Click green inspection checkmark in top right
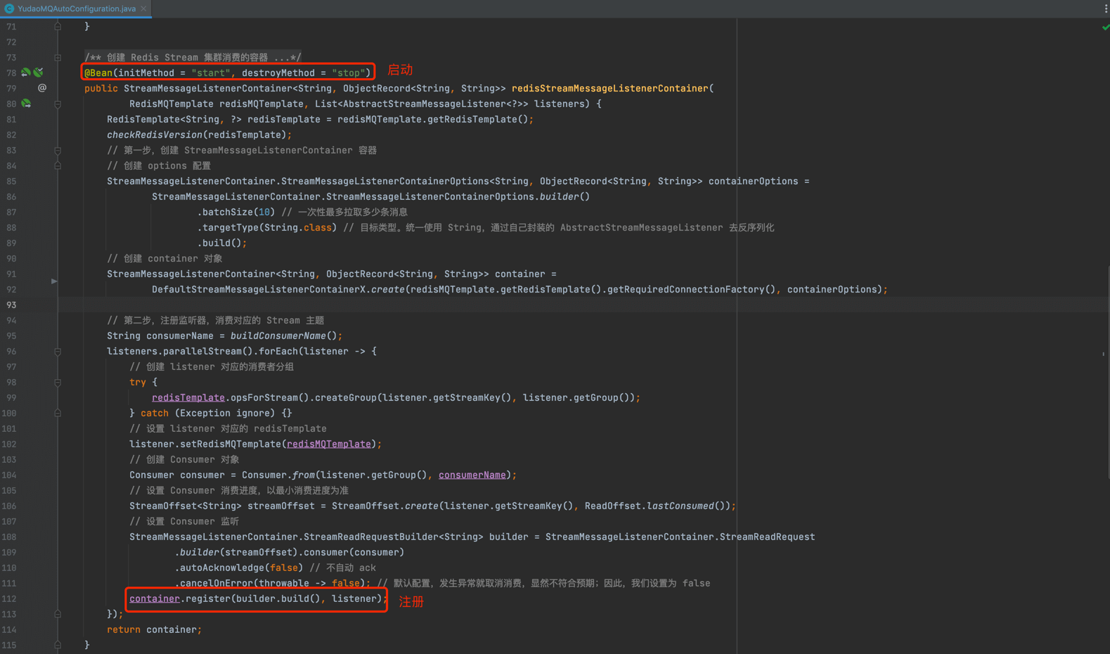The height and width of the screenshot is (654, 1110). coord(1105,27)
